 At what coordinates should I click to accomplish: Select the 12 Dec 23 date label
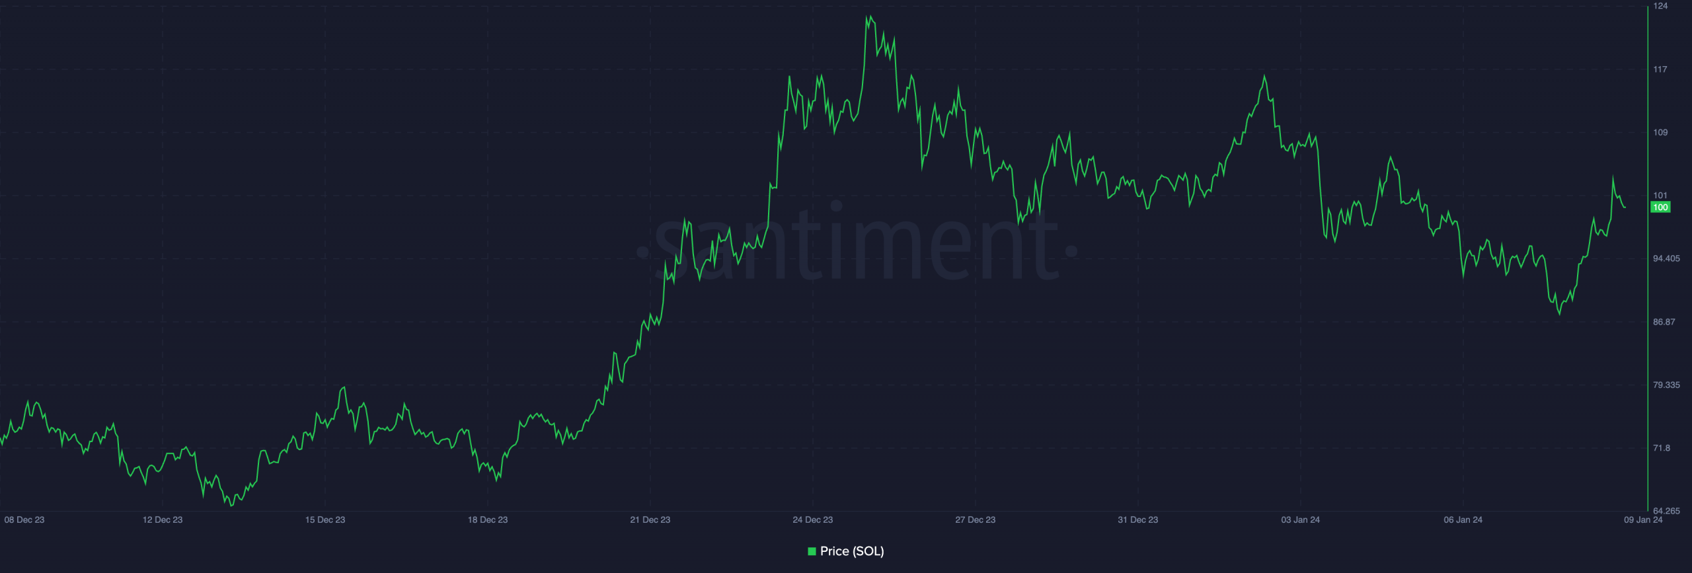click(163, 520)
